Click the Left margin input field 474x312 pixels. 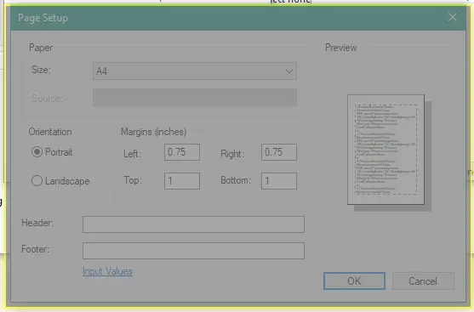pyautogui.click(x=182, y=152)
